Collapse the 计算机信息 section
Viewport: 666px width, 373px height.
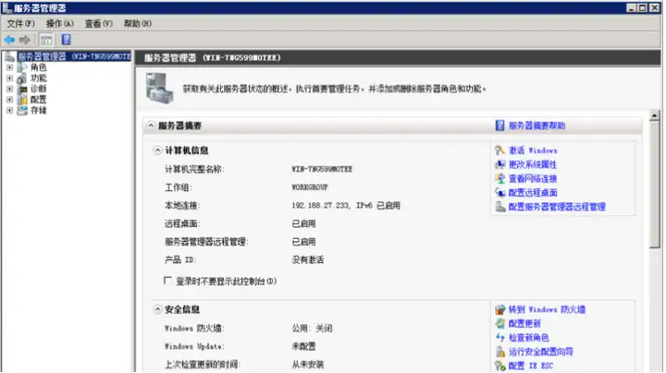point(157,150)
